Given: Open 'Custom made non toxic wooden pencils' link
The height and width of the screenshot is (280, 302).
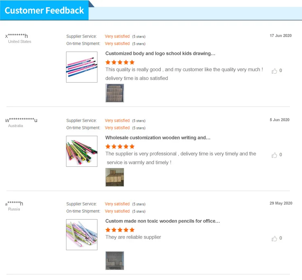Looking at the screenshot, I should 163,221.
